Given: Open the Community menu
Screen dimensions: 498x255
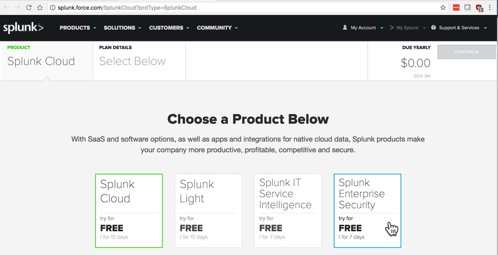Looking at the screenshot, I should click(217, 28).
